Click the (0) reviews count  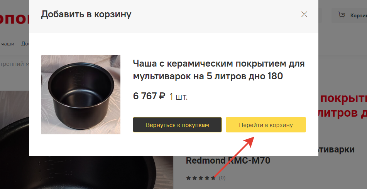[222, 178]
